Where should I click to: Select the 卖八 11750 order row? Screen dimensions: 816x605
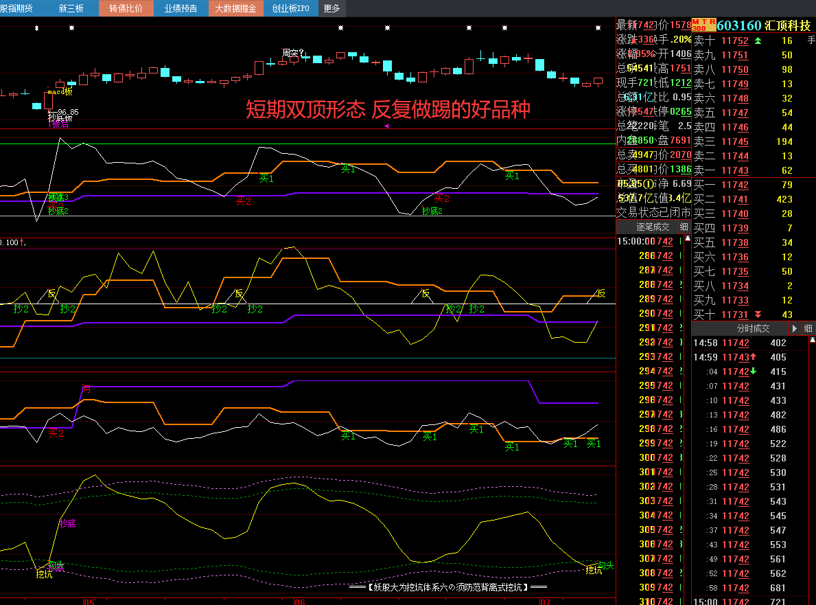pyautogui.click(x=754, y=70)
